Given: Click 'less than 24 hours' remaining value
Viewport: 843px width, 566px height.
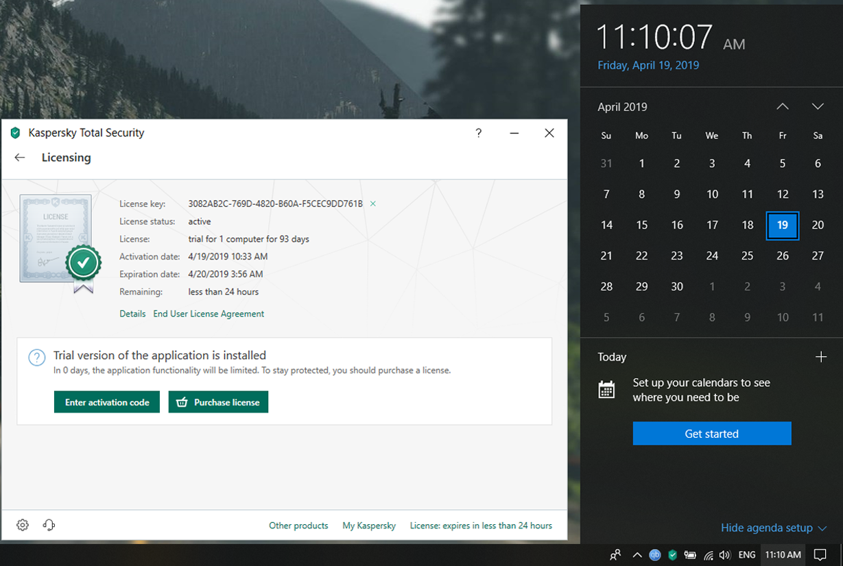Looking at the screenshot, I should 224,292.
